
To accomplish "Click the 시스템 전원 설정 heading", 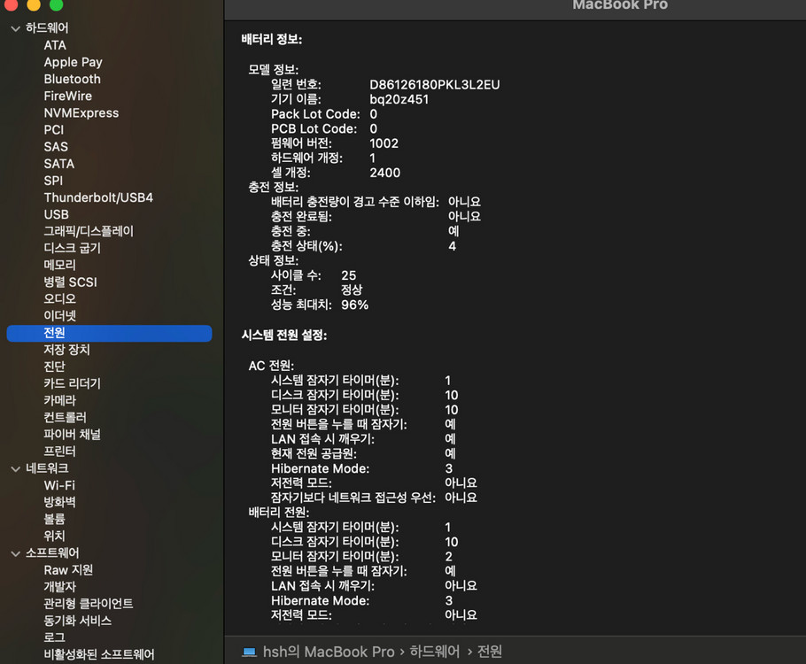I will tap(284, 335).
